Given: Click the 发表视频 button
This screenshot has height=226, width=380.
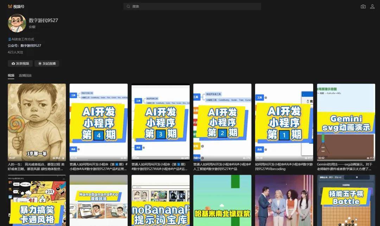Looking at the screenshot, I should click(20, 64).
